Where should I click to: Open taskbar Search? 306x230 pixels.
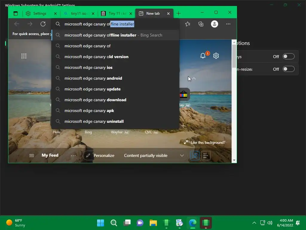click(x=114, y=223)
